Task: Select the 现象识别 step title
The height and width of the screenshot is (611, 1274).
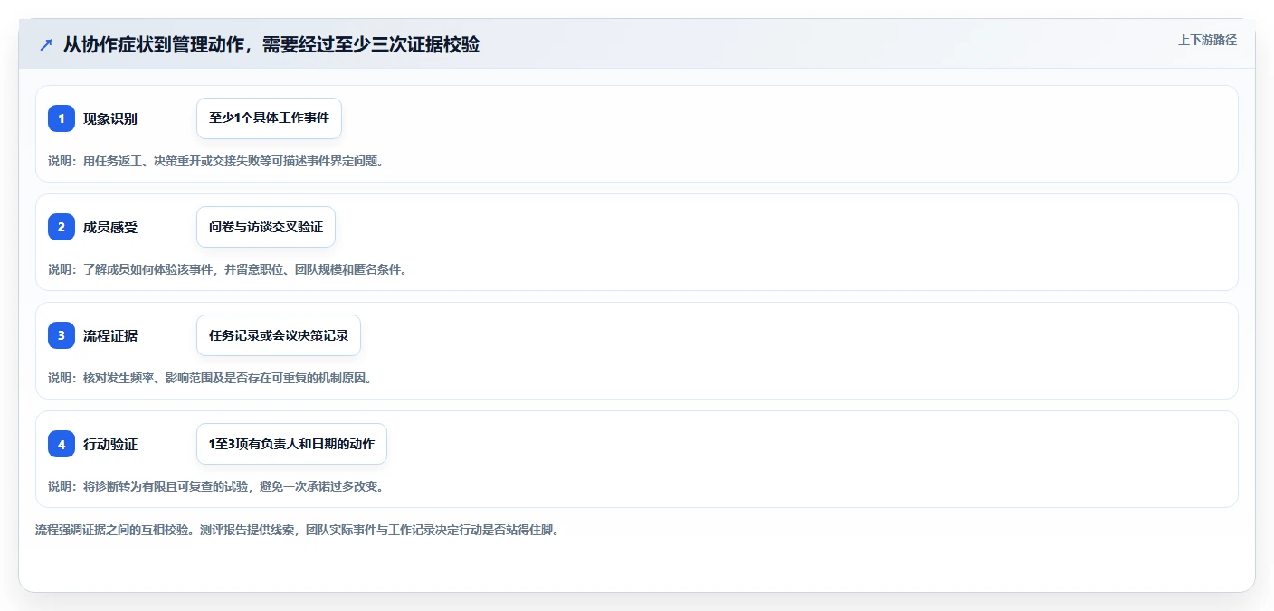Action: pos(110,118)
